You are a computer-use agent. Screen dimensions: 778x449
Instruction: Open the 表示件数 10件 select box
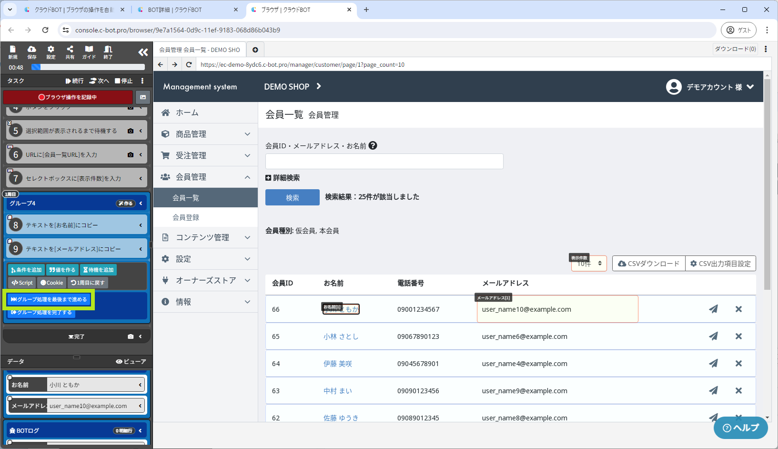[589, 263]
